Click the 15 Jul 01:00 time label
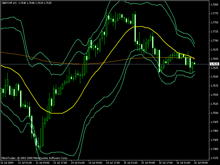 pos(131,163)
